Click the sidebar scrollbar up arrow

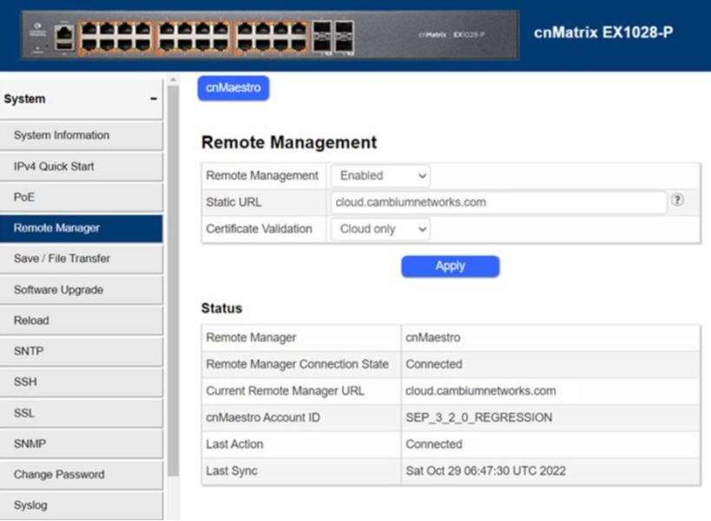pyautogui.click(x=173, y=80)
